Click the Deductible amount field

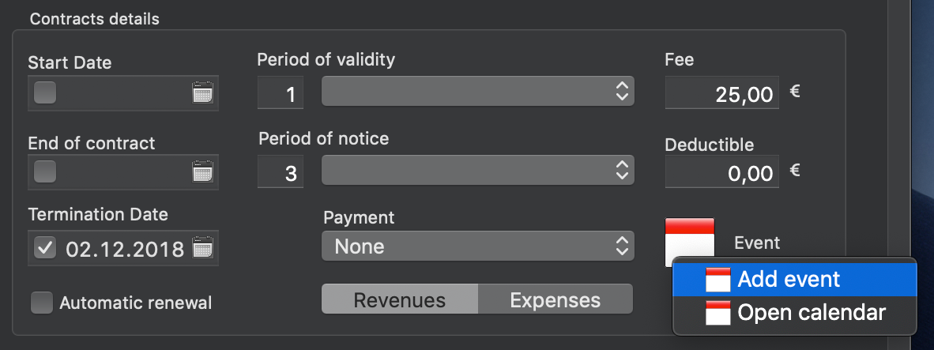click(721, 171)
